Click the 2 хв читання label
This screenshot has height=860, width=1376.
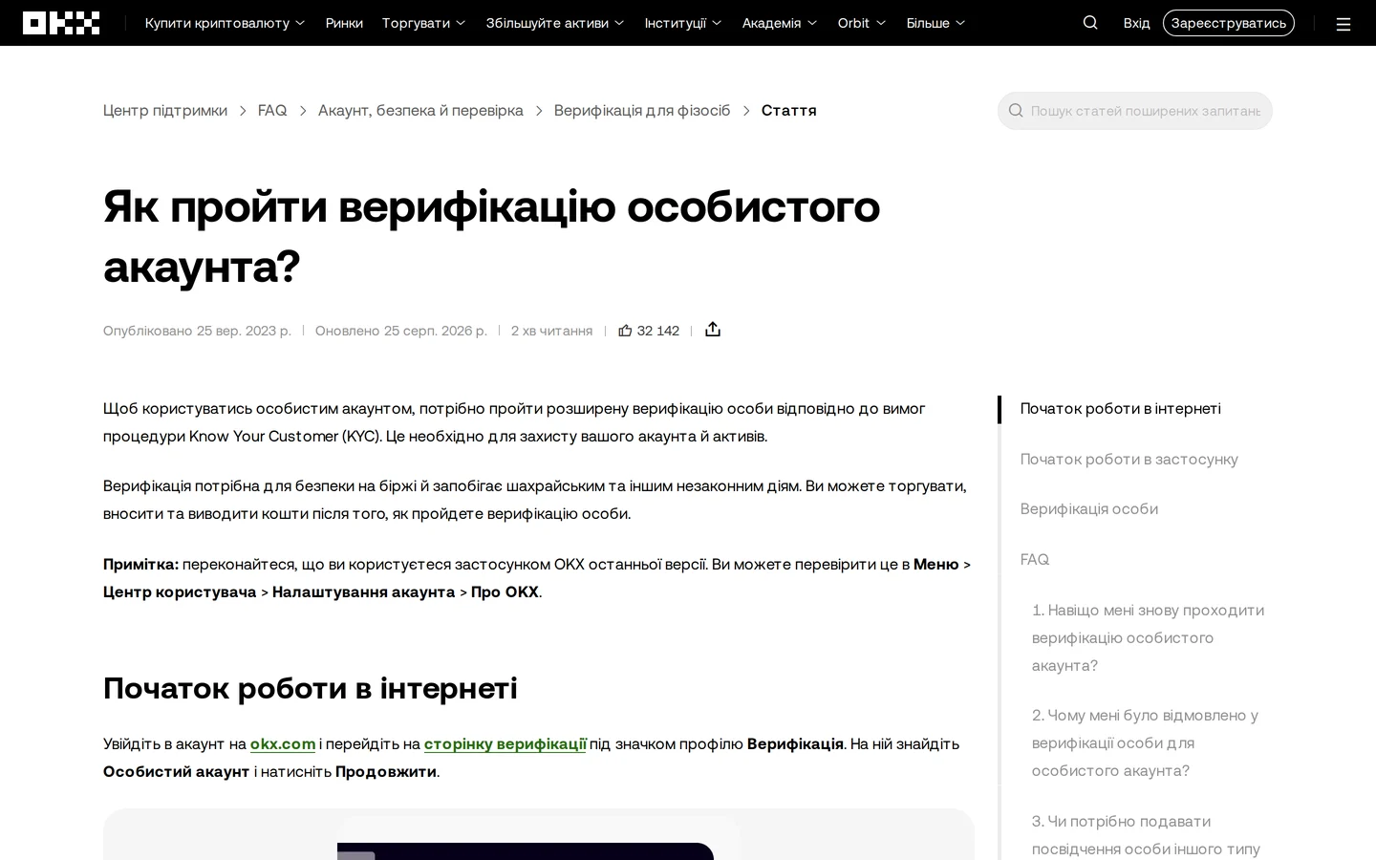pos(552,331)
